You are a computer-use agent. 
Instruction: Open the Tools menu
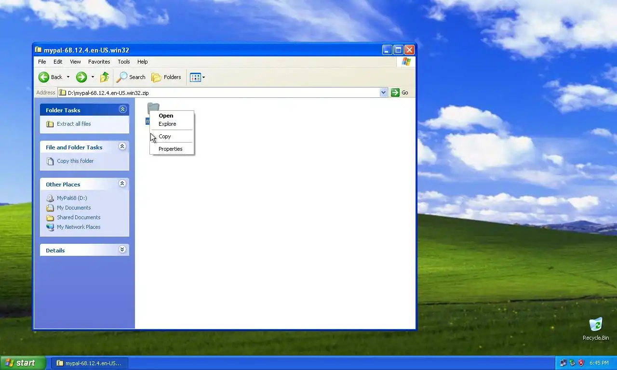click(124, 62)
